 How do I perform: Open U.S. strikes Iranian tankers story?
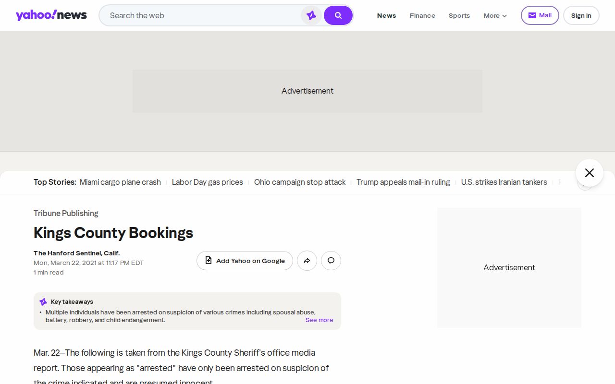[504, 182]
